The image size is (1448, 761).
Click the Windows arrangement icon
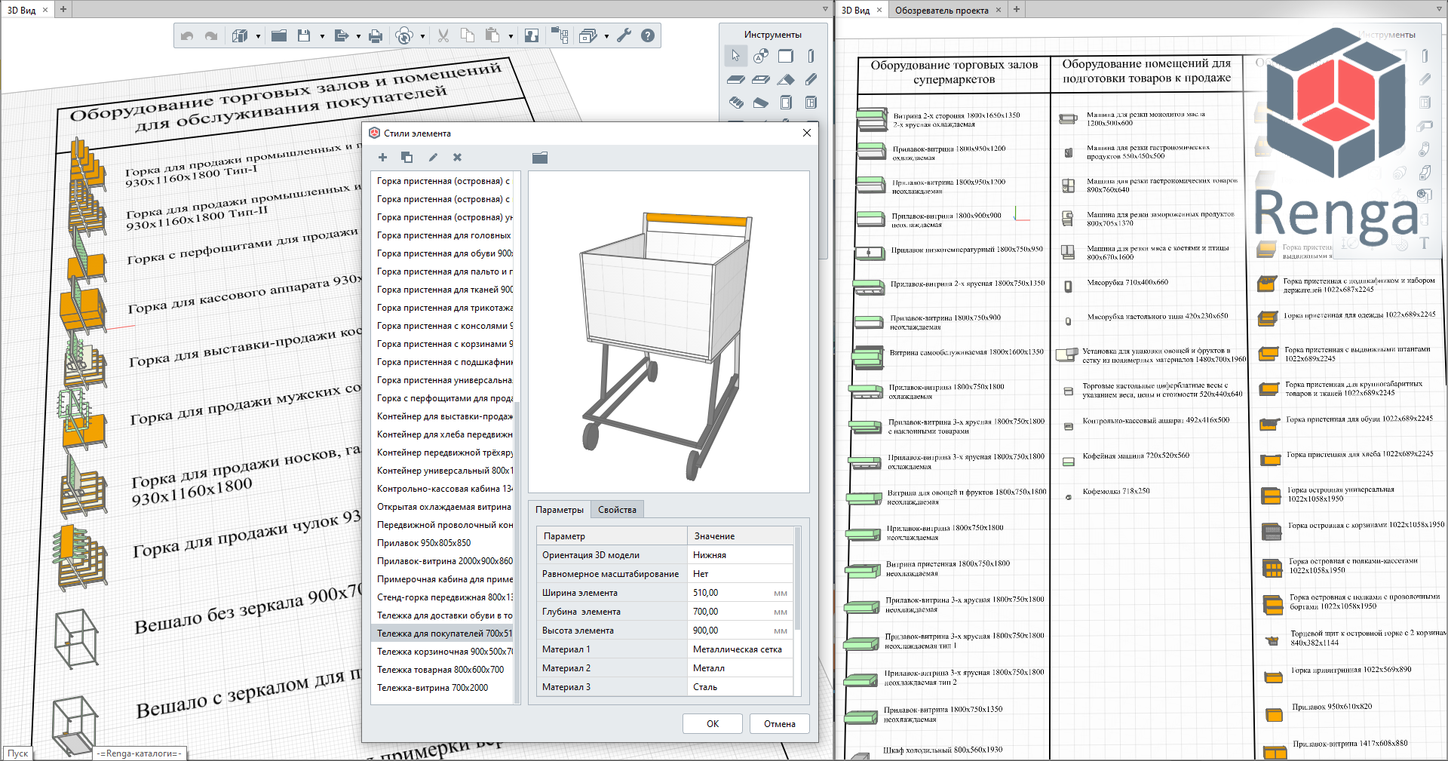(x=587, y=35)
